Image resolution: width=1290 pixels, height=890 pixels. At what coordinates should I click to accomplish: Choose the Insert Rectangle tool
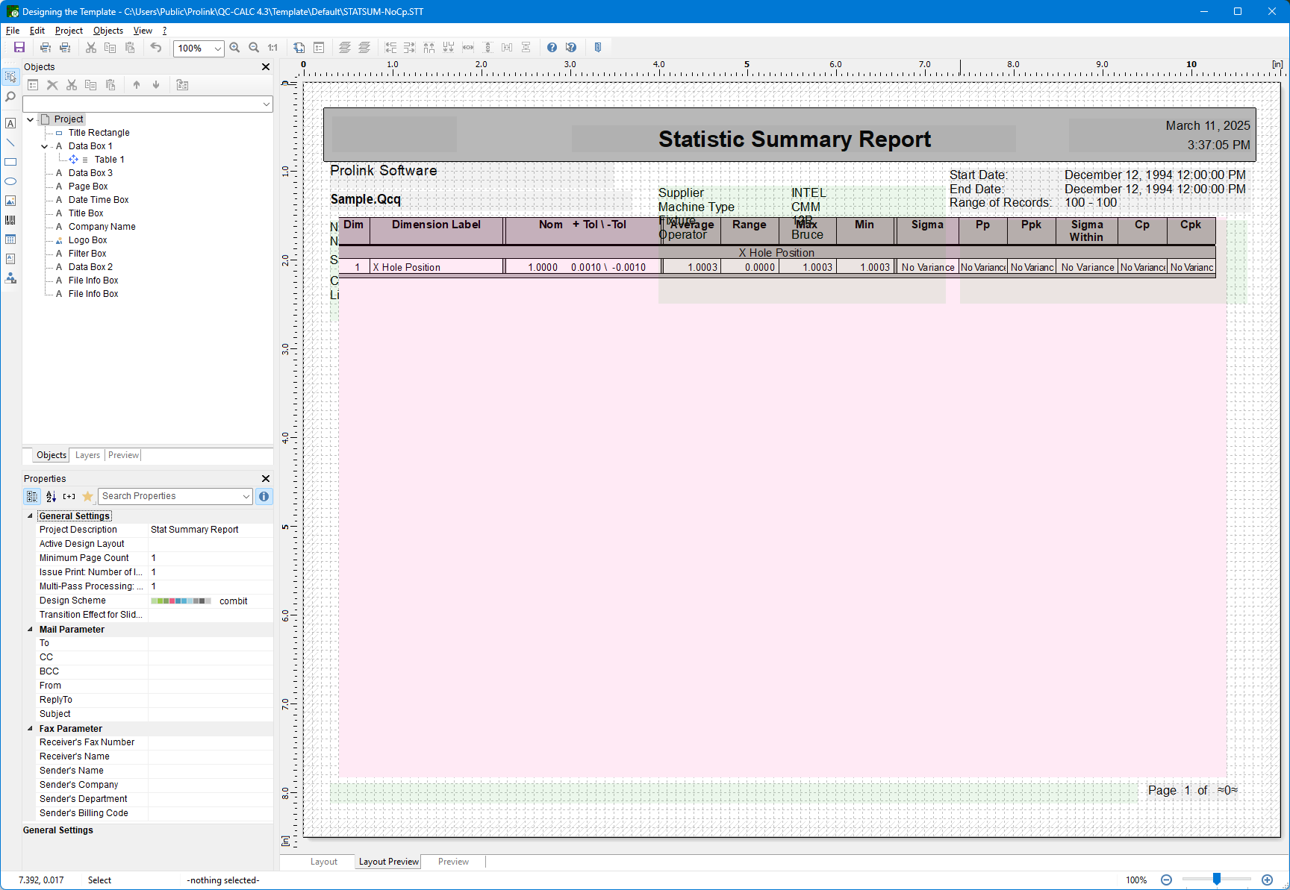coord(10,162)
